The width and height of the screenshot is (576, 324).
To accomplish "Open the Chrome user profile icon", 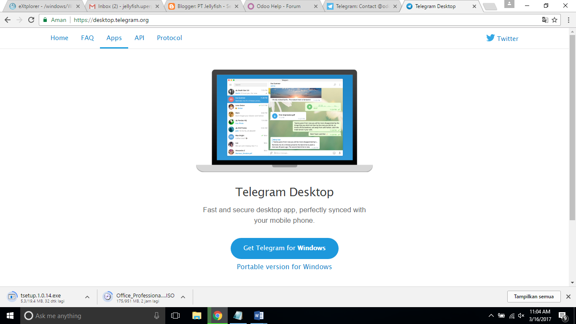I will [509, 4].
